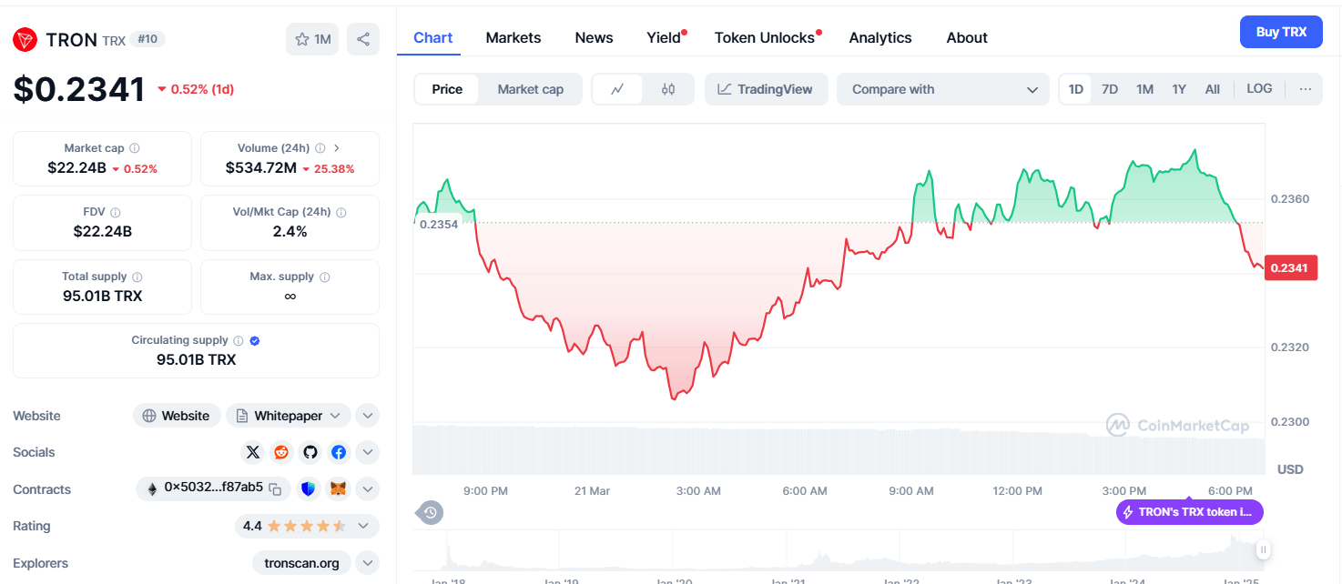Select Market cap chart toggle
Image resolution: width=1342 pixels, height=584 pixels.
[x=531, y=89]
